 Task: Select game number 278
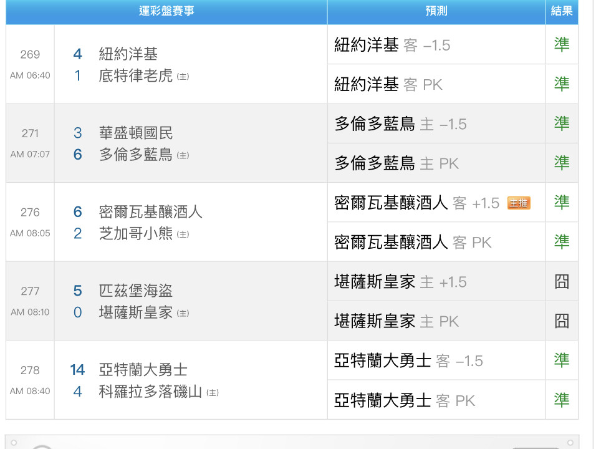coord(30,370)
